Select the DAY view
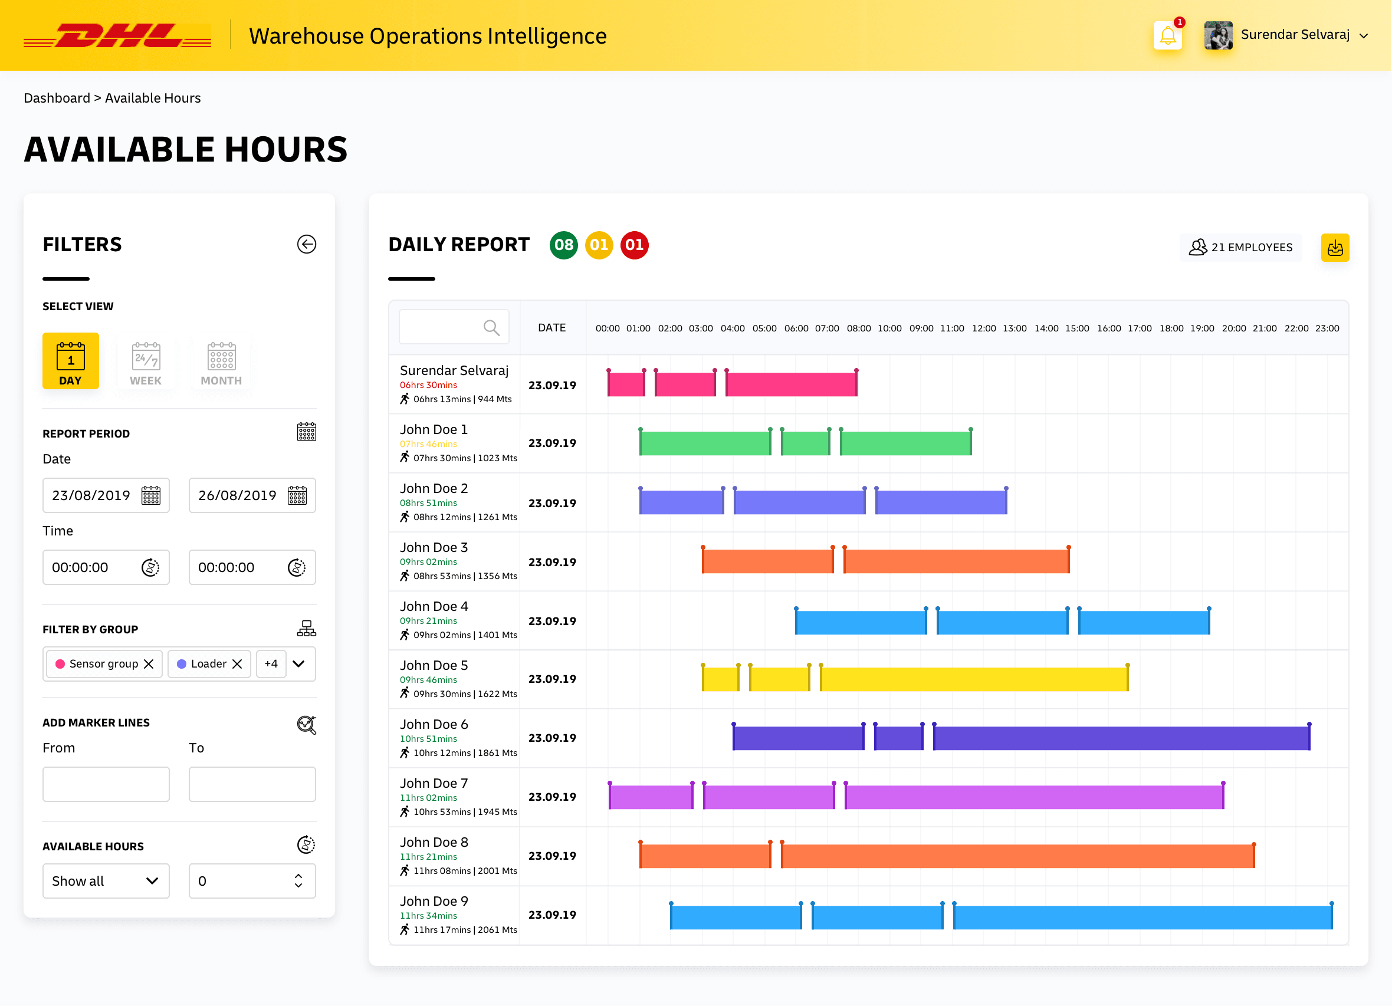The height and width of the screenshot is (1006, 1392). point(71,361)
